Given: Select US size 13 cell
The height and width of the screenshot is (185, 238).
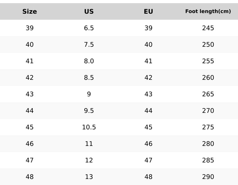Looking at the screenshot, I should 89,177.
